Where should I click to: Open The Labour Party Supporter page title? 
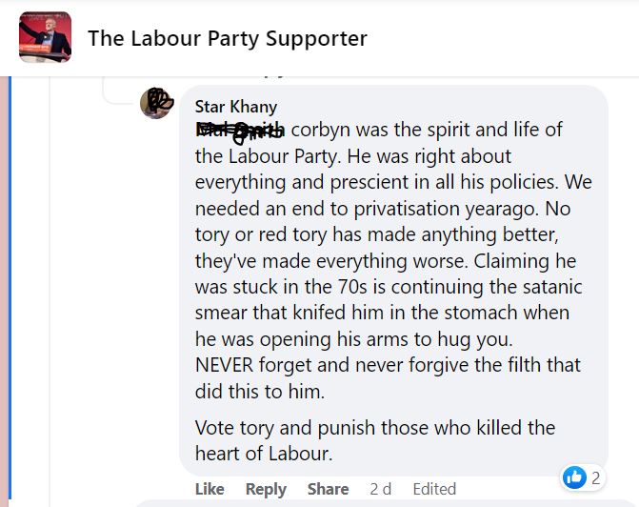click(227, 38)
